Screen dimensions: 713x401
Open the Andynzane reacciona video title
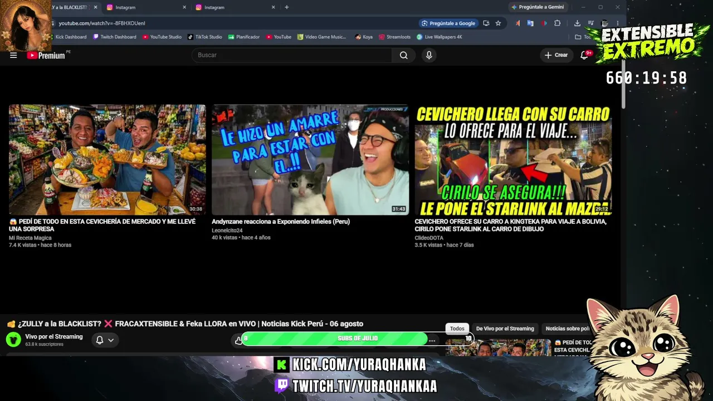281,222
